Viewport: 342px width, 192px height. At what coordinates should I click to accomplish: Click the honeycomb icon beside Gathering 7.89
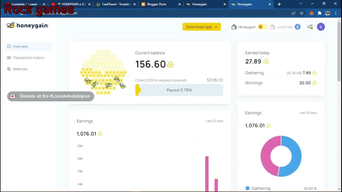click(x=314, y=73)
